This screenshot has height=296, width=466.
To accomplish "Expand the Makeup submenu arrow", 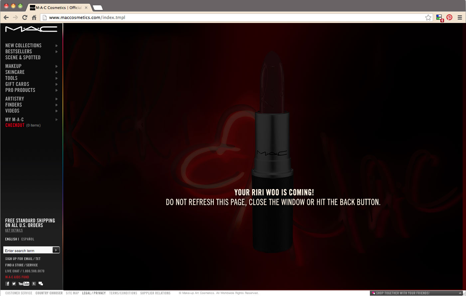I will click(x=57, y=66).
